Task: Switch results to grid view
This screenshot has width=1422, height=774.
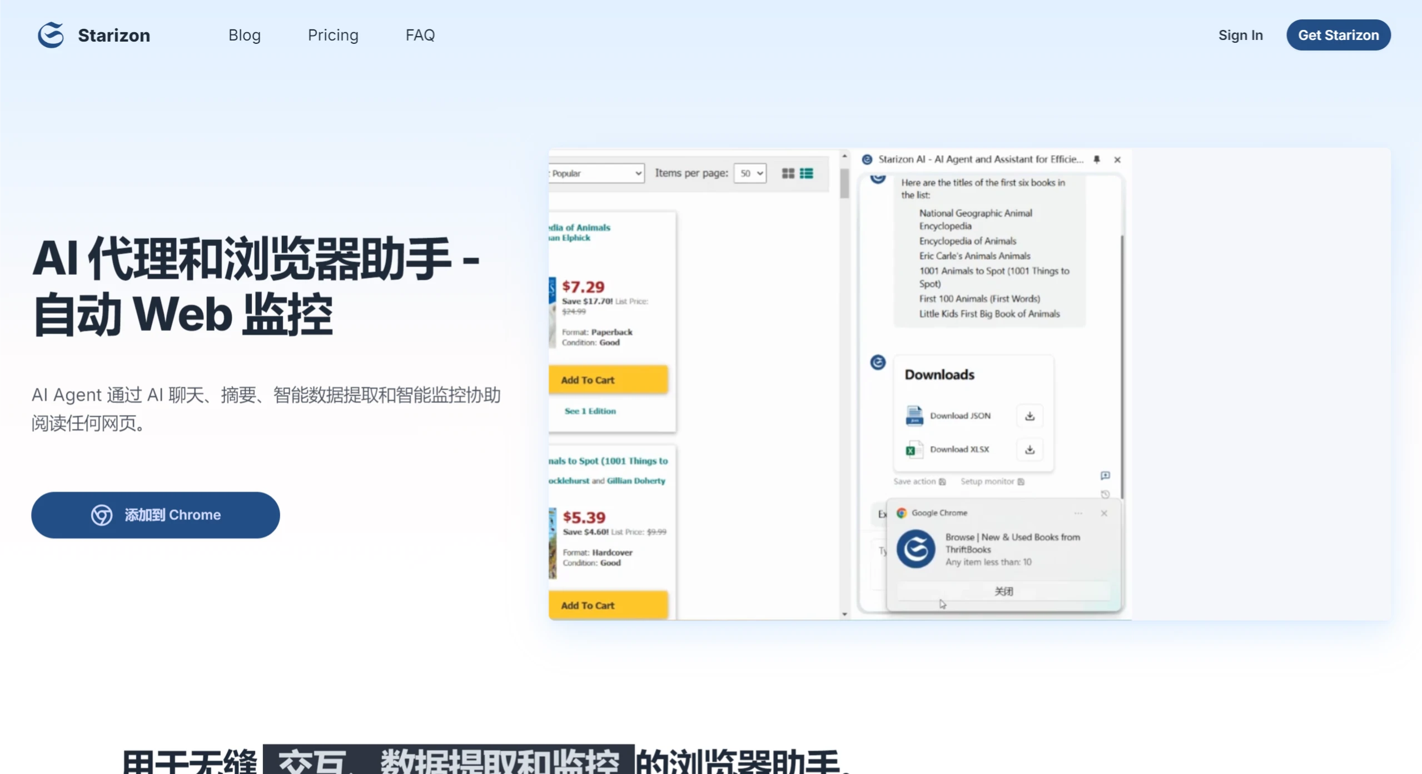Action: coord(787,173)
